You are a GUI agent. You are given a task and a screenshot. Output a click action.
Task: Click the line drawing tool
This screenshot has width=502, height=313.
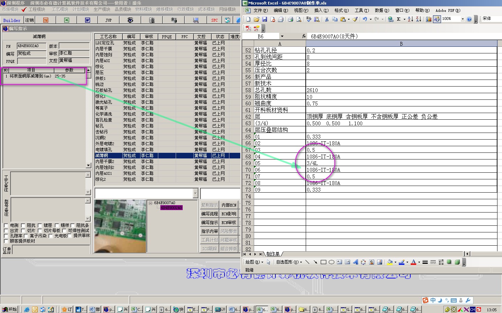point(307,262)
